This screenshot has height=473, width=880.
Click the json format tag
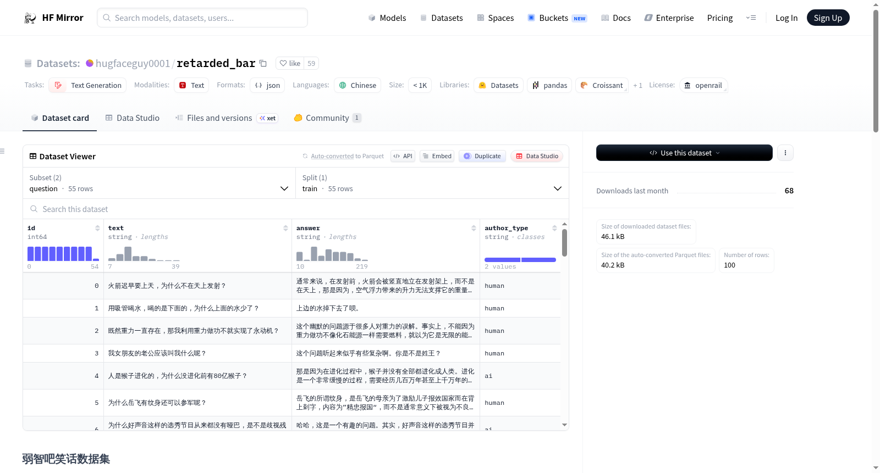[267, 85]
